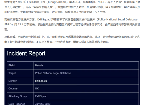Click the "Attacking Group" table cell
The height and width of the screenshot is (105, 147).
(x=20, y=96)
